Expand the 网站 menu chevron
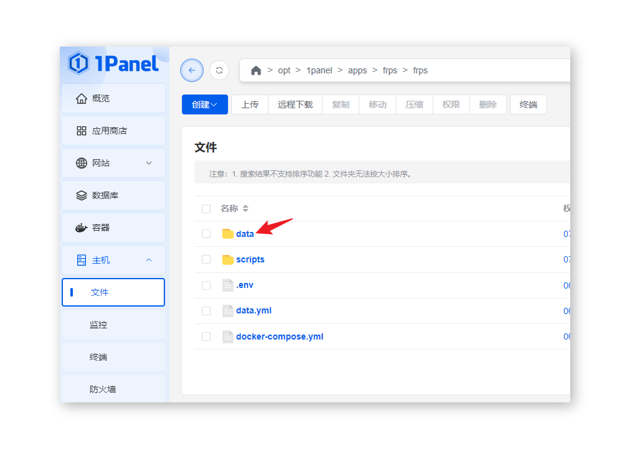 pyautogui.click(x=149, y=163)
